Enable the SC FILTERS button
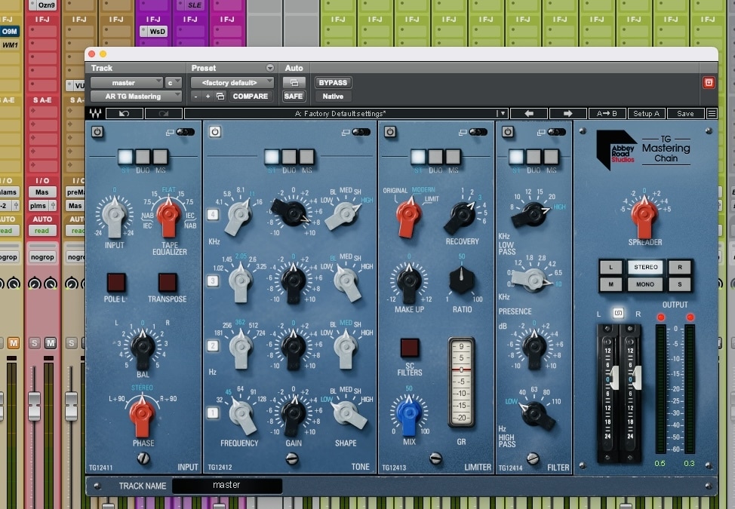The height and width of the screenshot is (509, 735). (410, 348)
